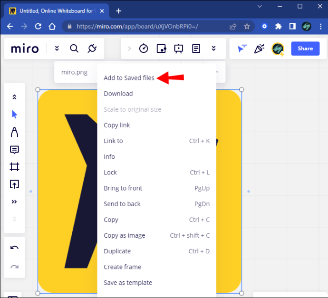Open the apps plug icon

tap(92, 48)
